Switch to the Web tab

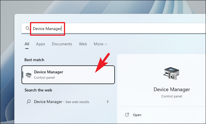coord(83,44)
